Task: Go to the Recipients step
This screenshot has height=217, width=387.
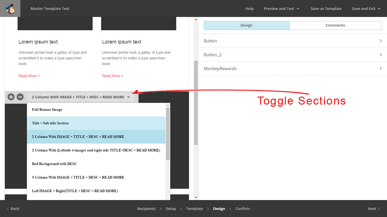Action: point(146,209)
